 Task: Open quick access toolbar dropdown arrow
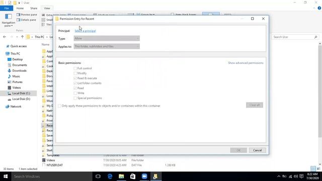coord(19,3)
